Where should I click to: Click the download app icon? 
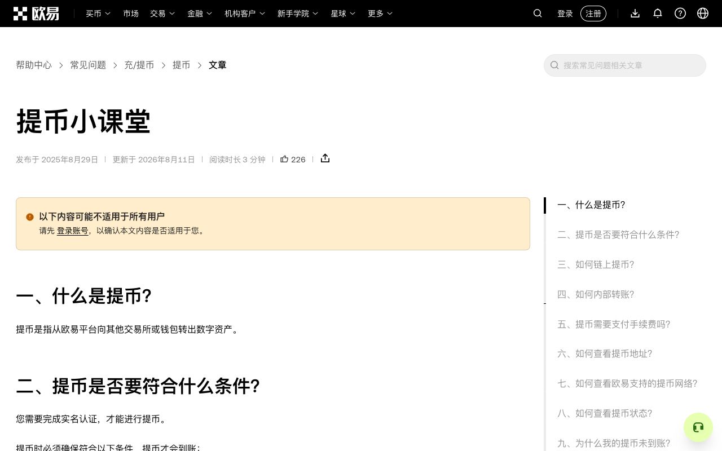(635, 14)
